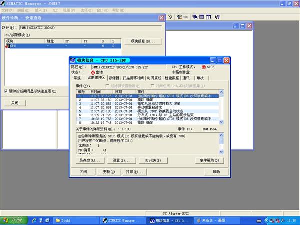Screen dimensions: 300x225
Task: Switch to Disk1 folder in taskbar
Action: coord(76,220)
